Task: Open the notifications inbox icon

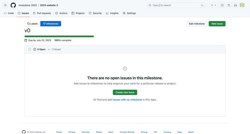Action: (235, 5)
